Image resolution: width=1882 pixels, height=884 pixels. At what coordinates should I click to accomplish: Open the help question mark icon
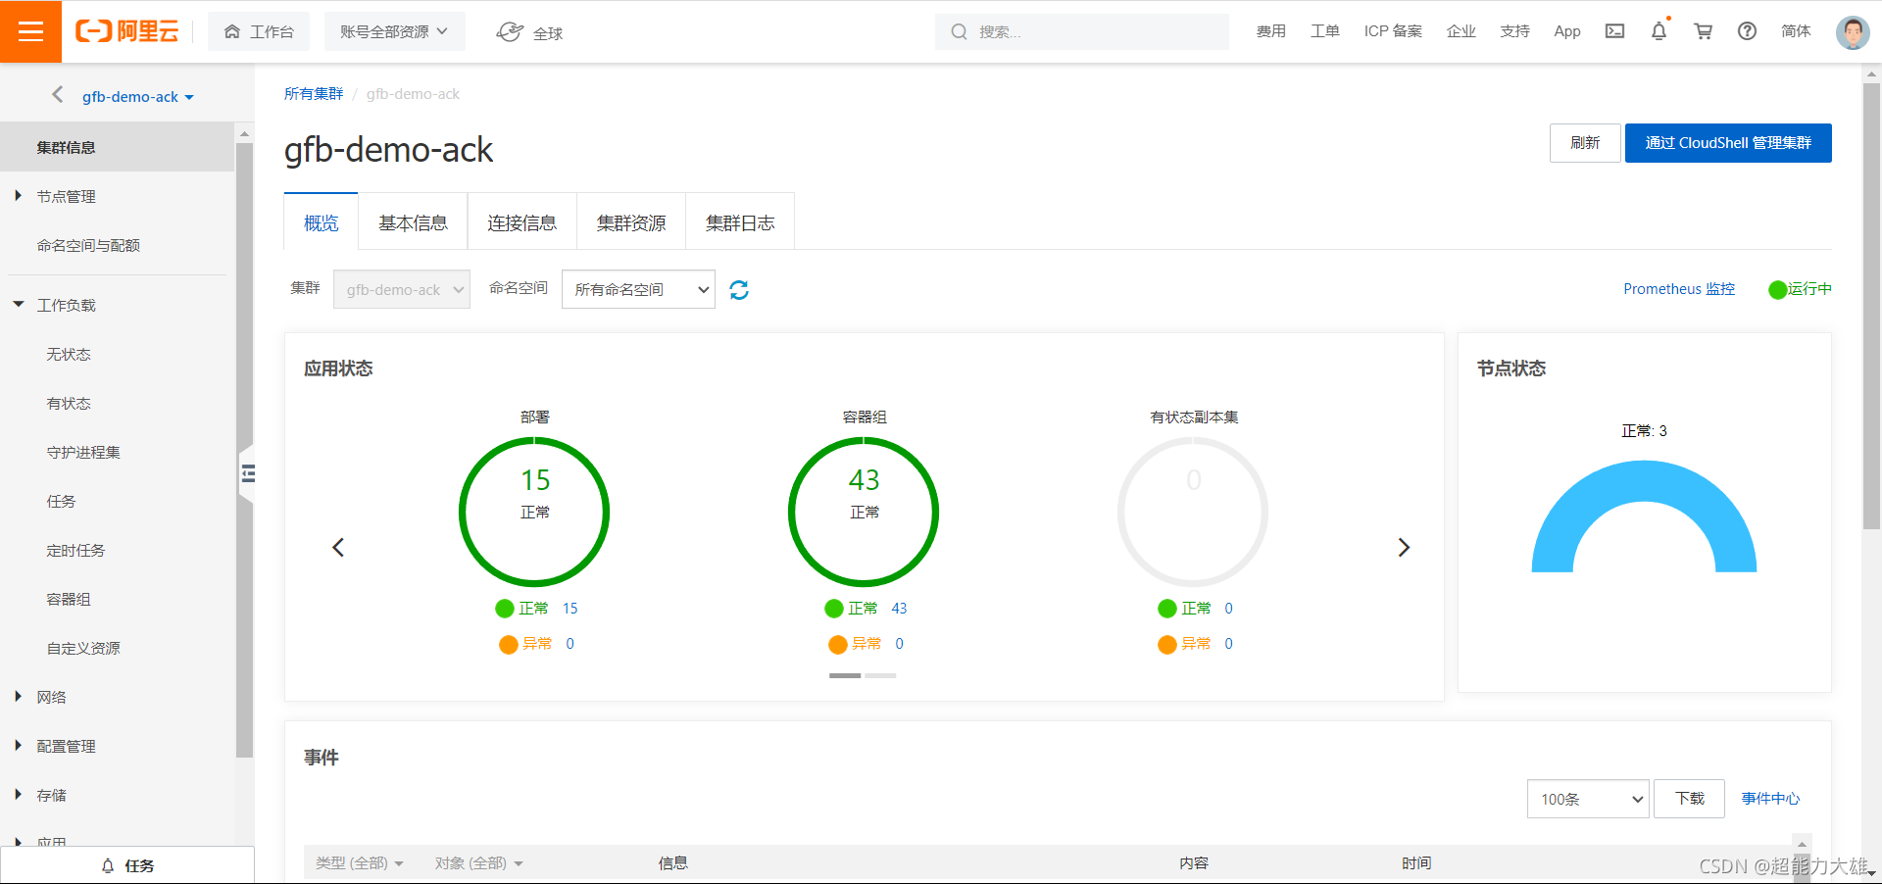tap(1747, 31)
